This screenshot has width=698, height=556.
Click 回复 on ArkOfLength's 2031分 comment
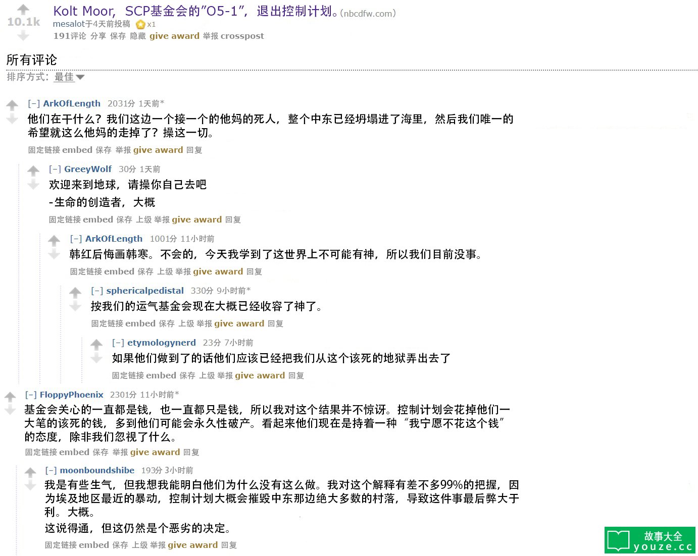194,150
